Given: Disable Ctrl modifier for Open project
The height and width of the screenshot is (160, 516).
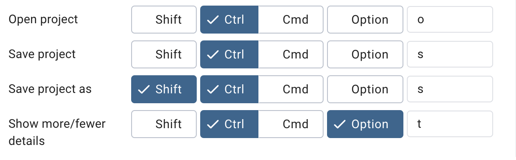Looking at the screenshot, I should (230, 20).
